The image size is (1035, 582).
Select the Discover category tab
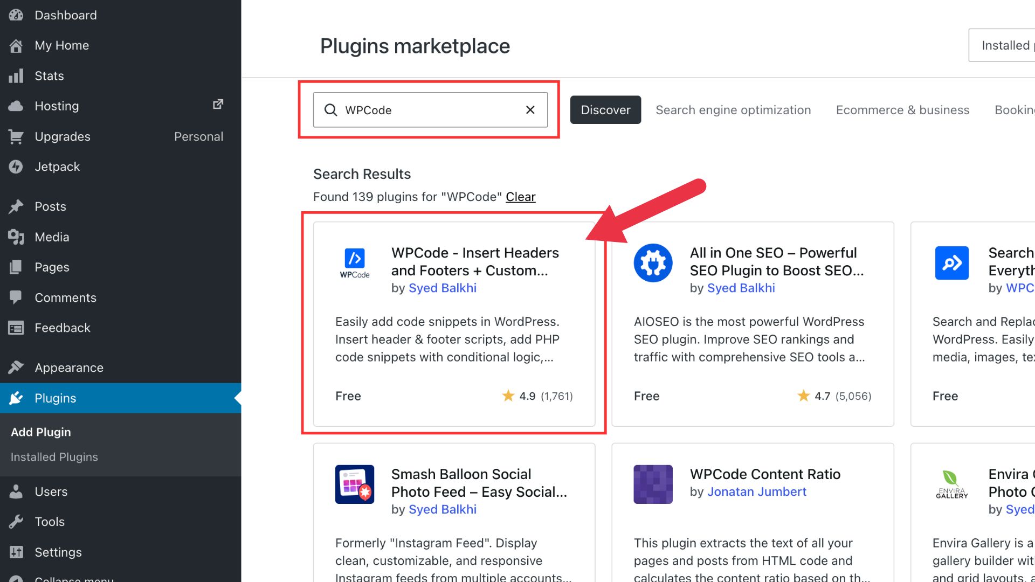coord(605,110)
